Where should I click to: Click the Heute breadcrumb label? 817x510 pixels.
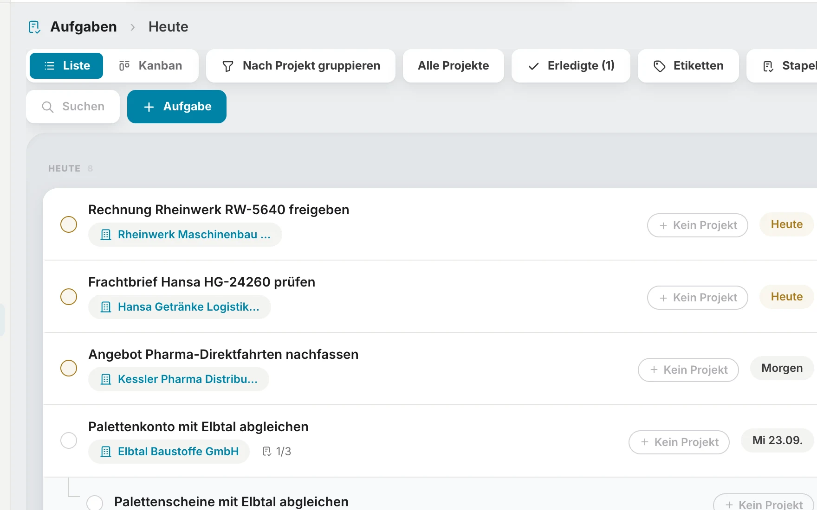click(169, 27)
